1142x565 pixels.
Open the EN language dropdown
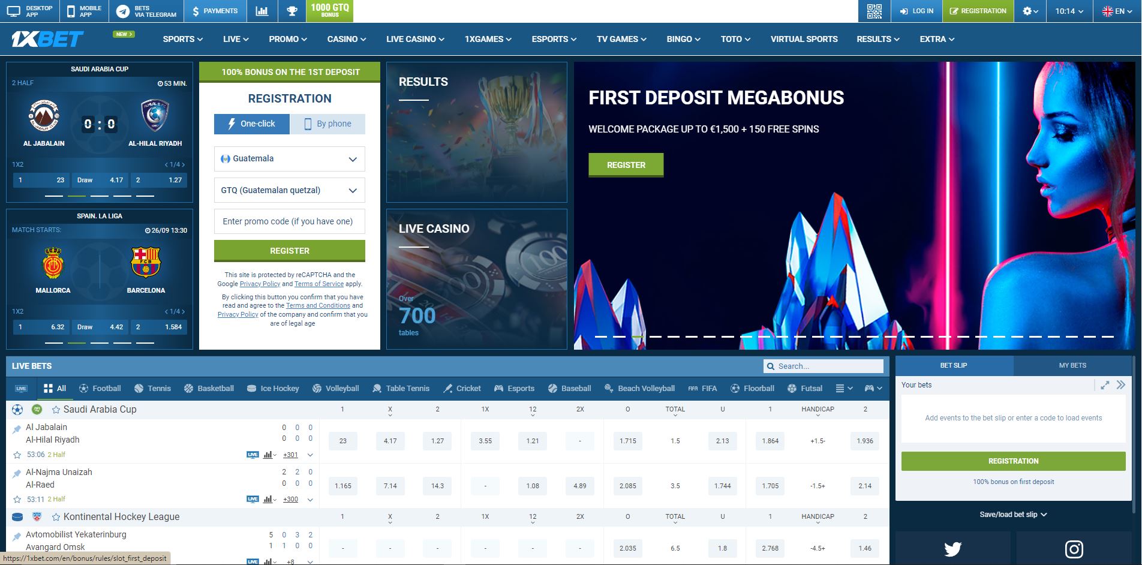1119,11
